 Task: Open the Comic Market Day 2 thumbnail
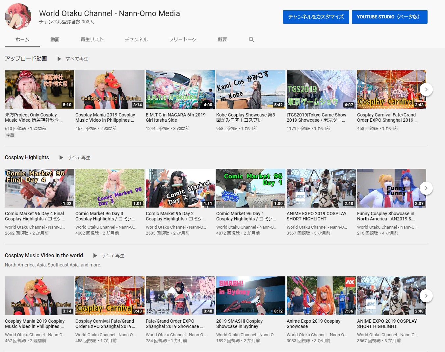coord(180,188)
